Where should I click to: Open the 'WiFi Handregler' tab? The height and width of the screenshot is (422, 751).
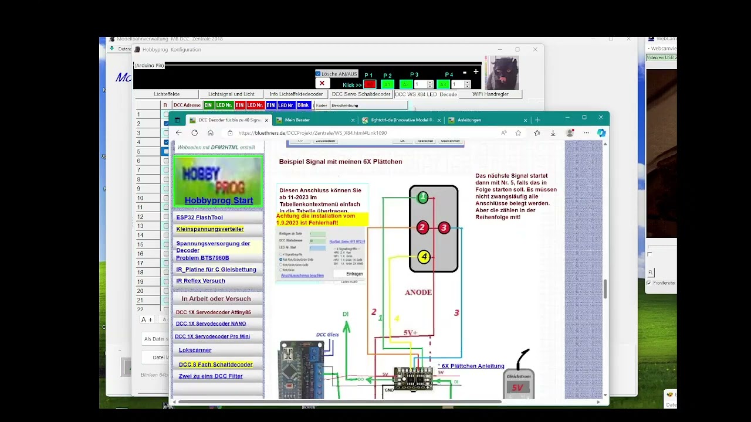pos(490,94)
